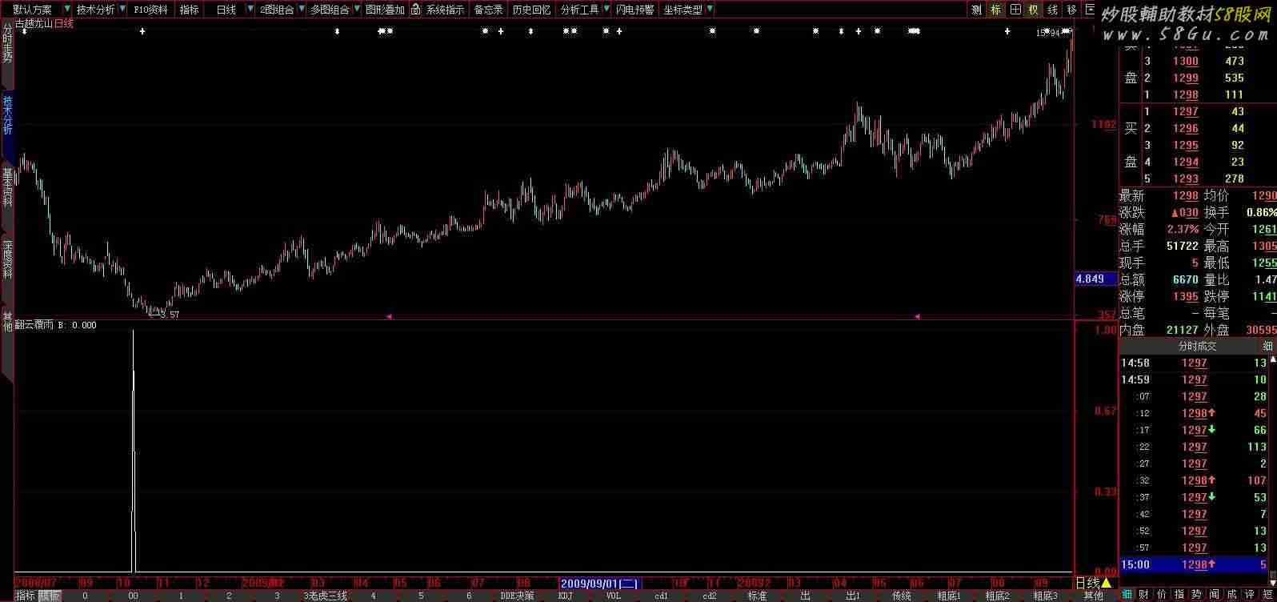Click the 测 measure tool icon
Viewport: 1277px width, 602px height.
coord(976,10)
